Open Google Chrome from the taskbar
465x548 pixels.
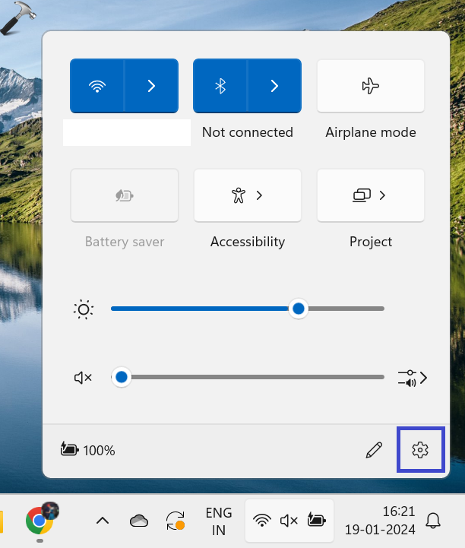tap(40, 521)
